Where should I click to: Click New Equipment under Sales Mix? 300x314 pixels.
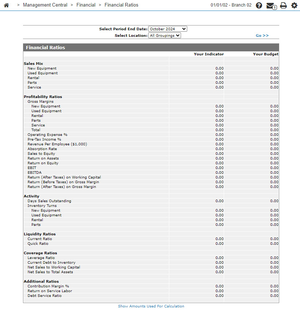click(42, 68)
